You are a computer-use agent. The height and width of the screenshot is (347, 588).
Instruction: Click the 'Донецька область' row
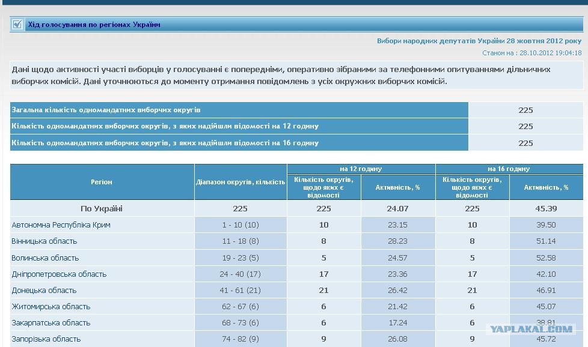(296, 291)
